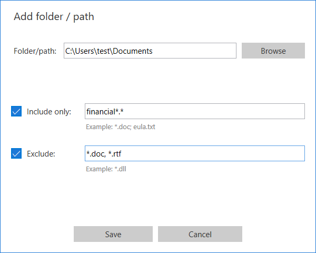
Task: Toggle the Exclude checkbox off
Action: (x=16, y=153)
